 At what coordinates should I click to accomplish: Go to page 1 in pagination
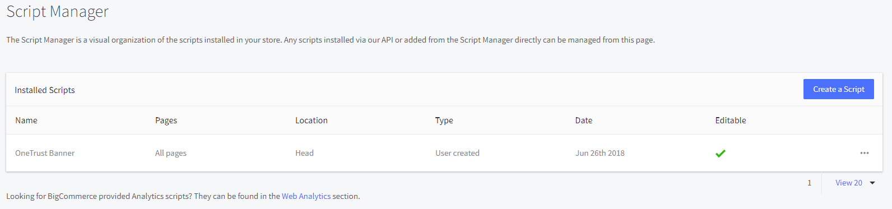tap(809, 183)
